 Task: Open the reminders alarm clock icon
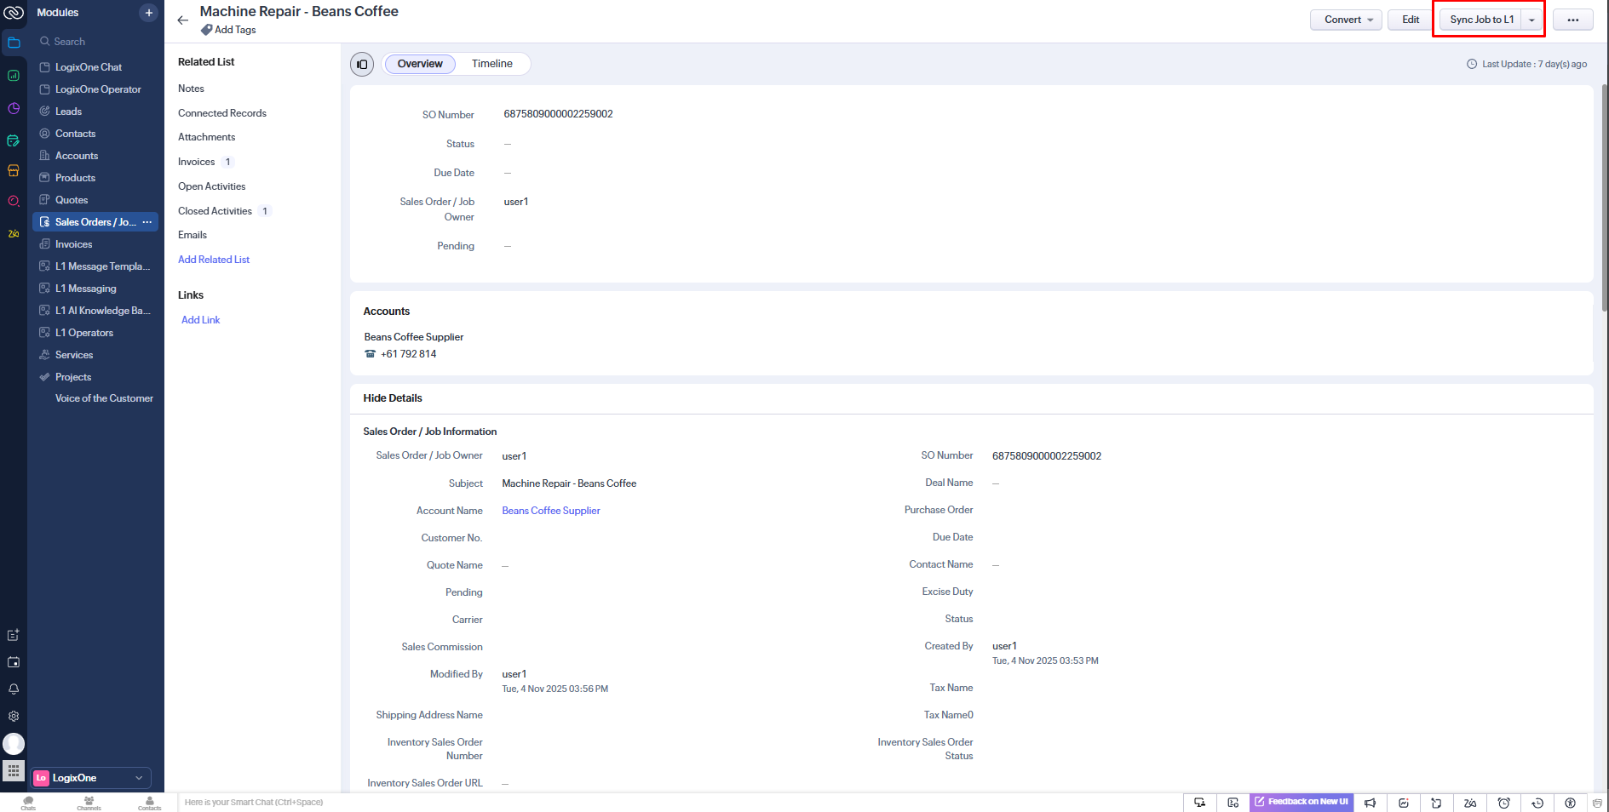pyautogui.click(x=1504, y=803)
